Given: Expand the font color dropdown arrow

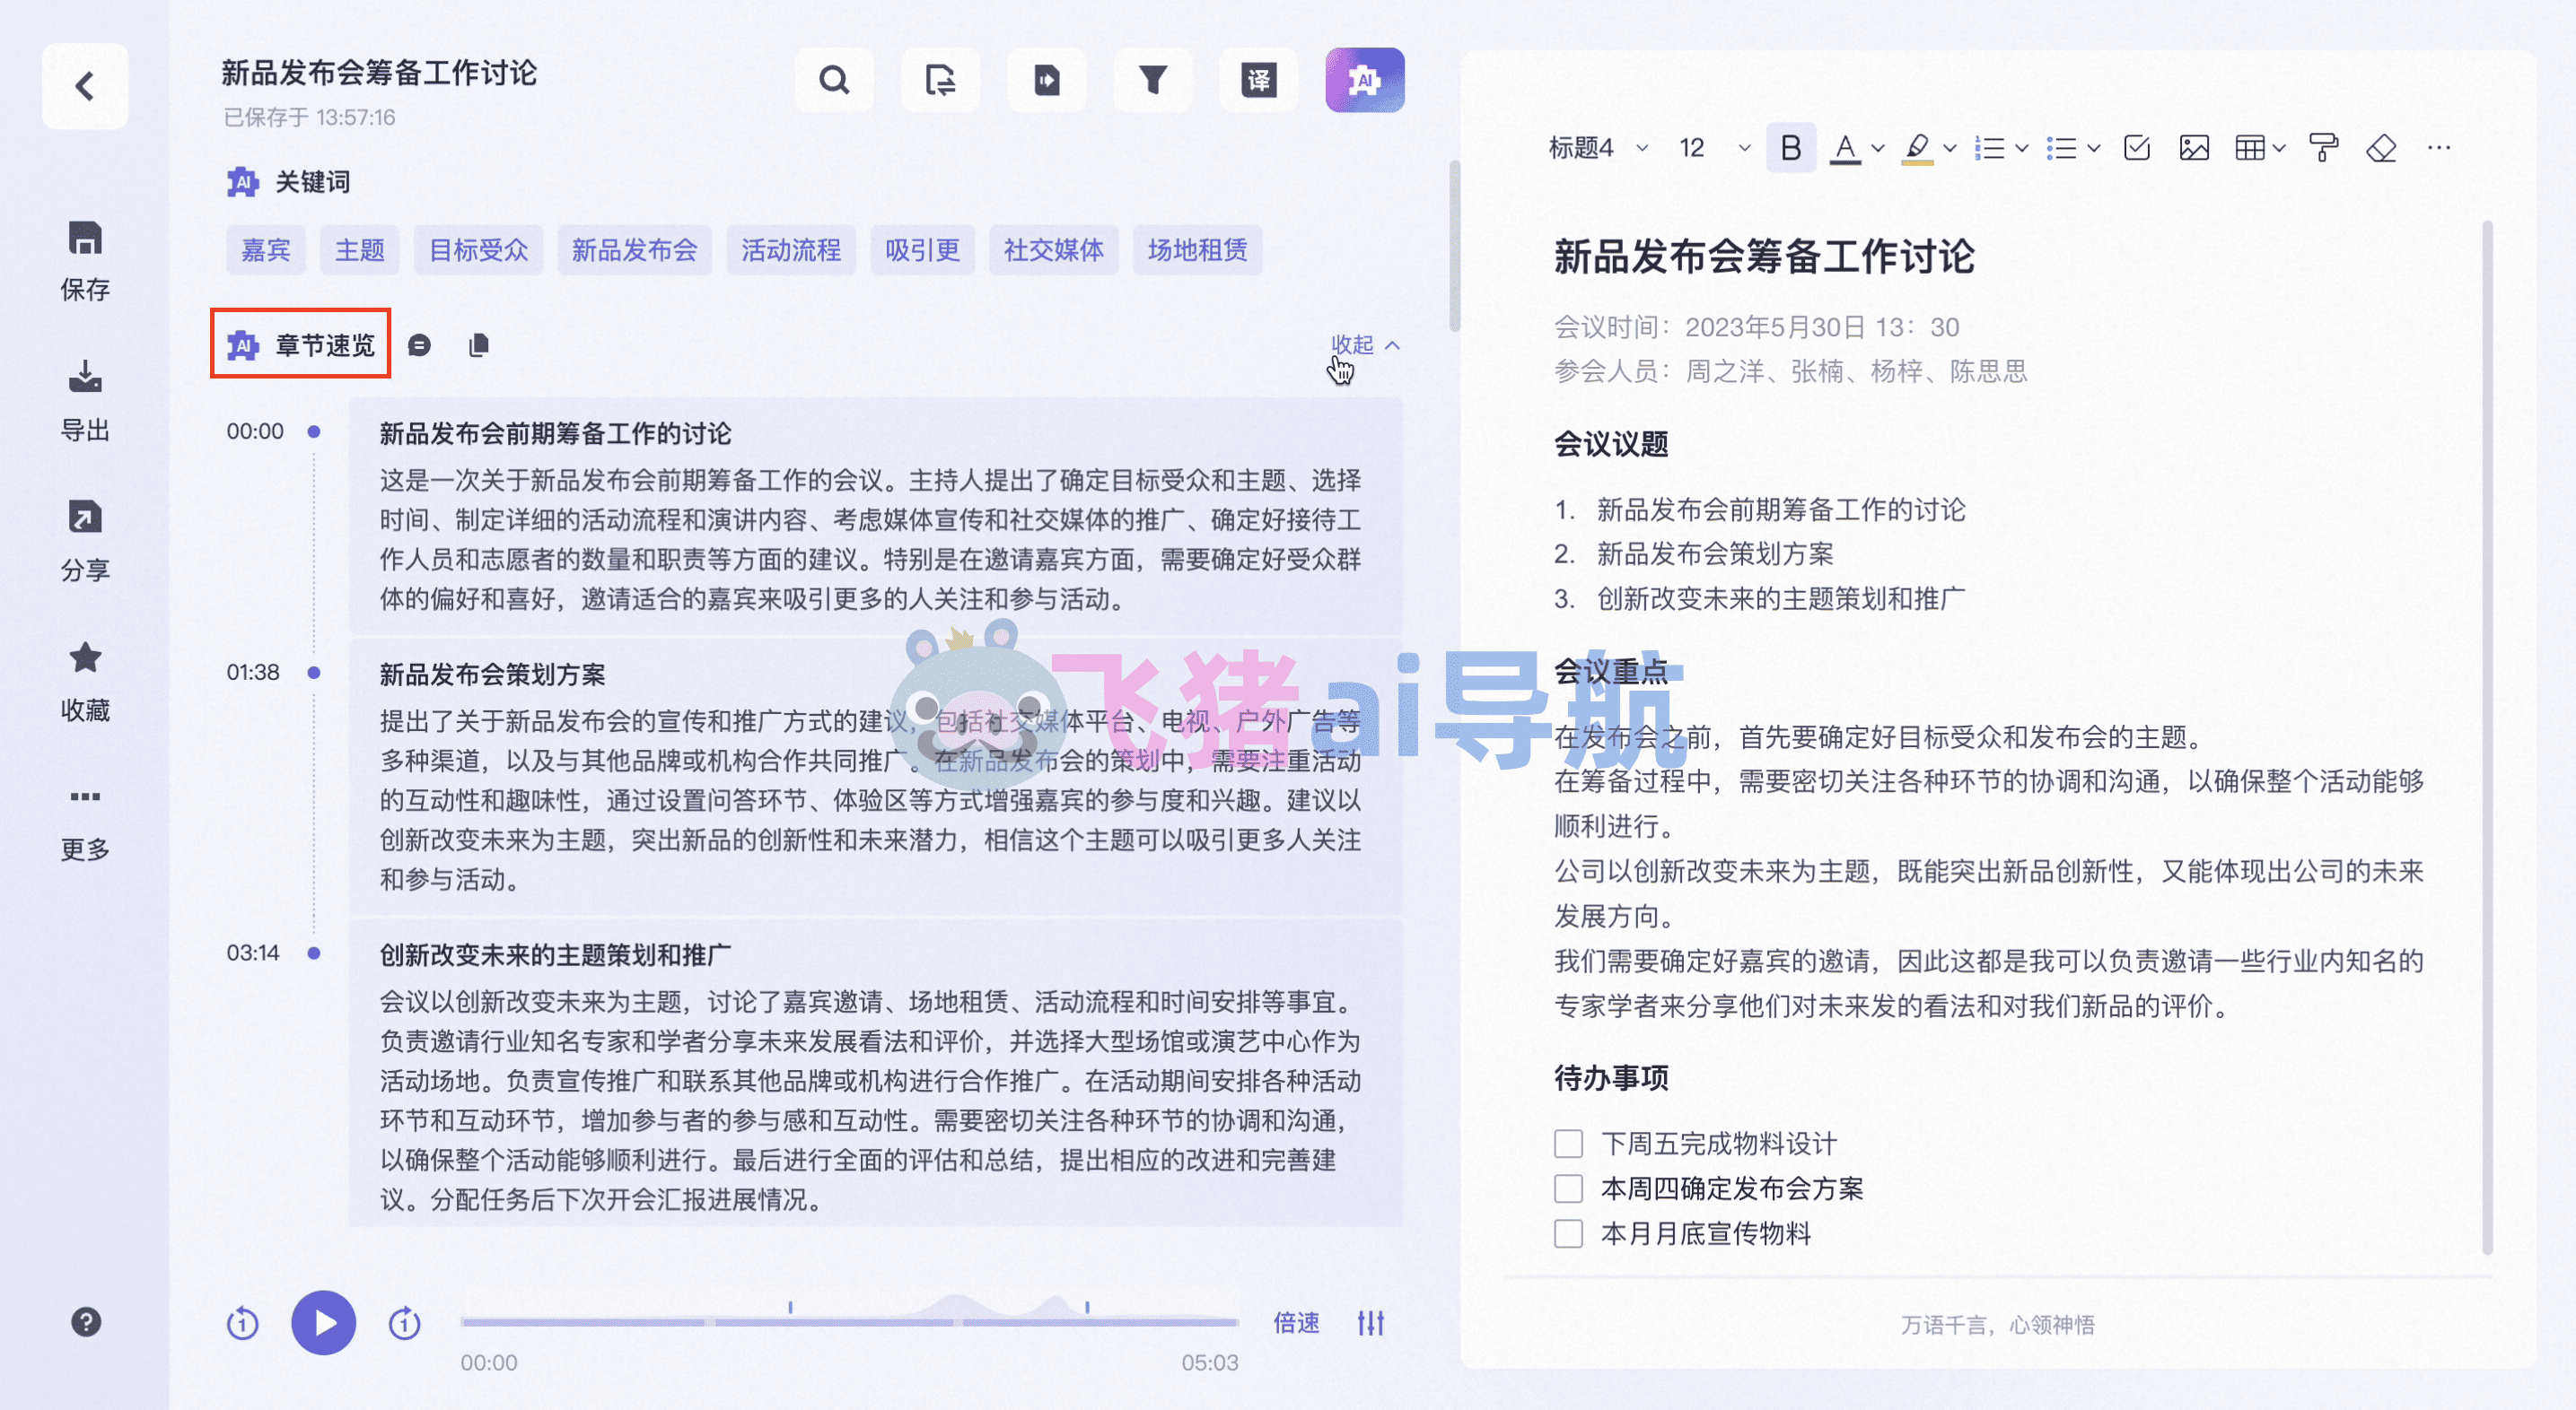Looking at the screenshot, I should point(1877,148).
